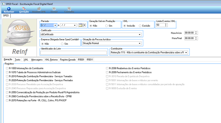221x123 pixels.
Task: Click the R-9000 Exclusão de Eventos checkbox
Action: (107, 88)
